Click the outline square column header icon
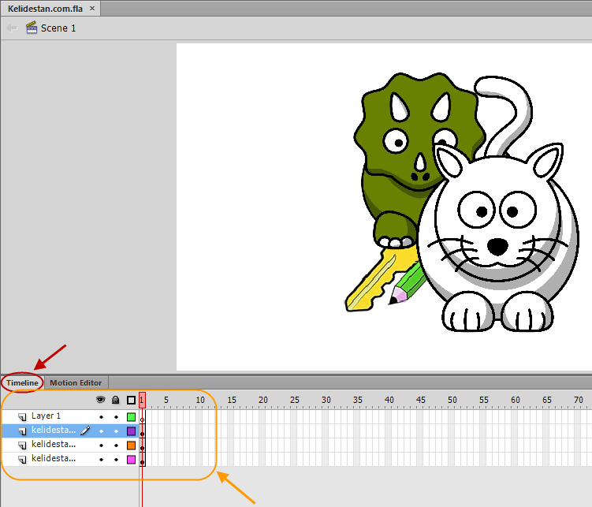The width and height of the screenshot is (592, 507). (131, 401)
